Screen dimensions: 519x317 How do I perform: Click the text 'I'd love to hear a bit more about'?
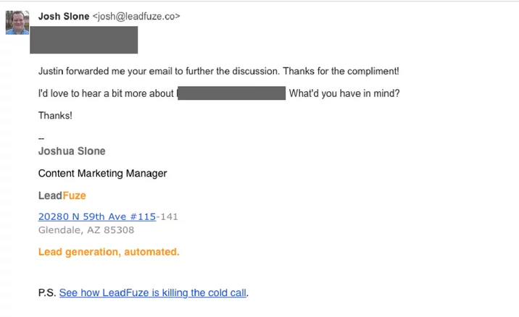tap(106, 93)
